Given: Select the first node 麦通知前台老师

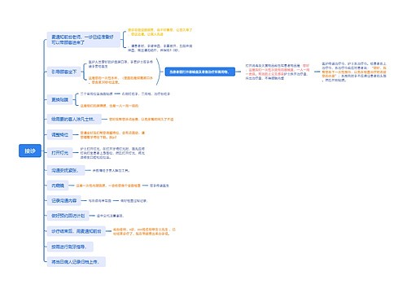Looking at the screenshot, I should [83, 40].
